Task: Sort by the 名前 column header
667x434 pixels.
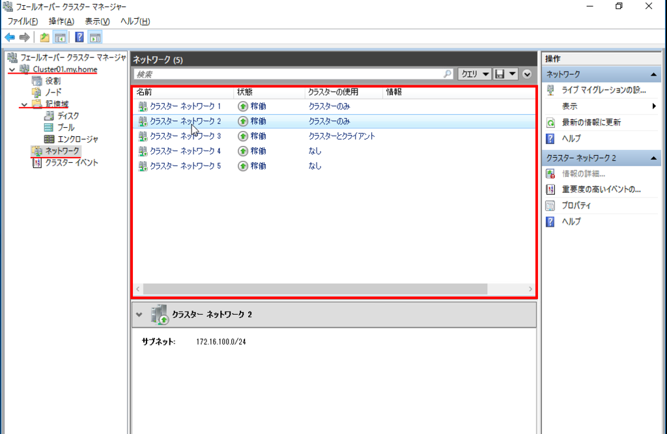Action: click(184, 92)
